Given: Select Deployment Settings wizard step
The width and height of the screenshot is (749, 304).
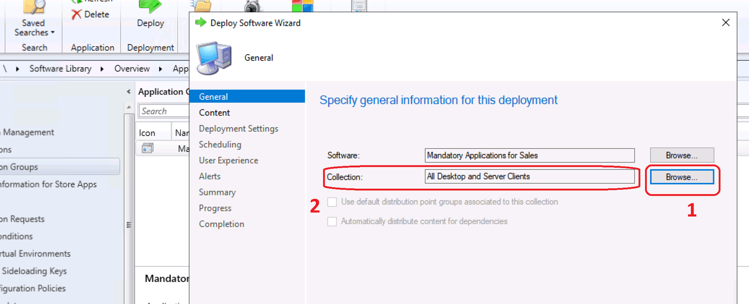Looking at the screenshot, I should coord(239,129).
